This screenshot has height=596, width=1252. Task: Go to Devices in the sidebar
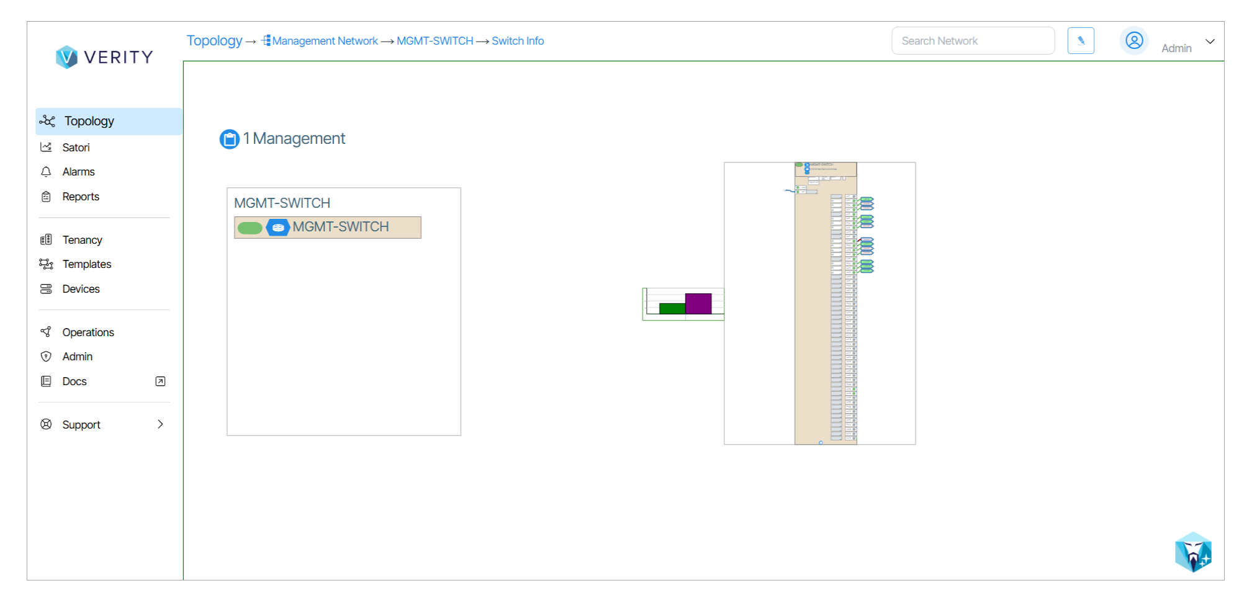(x=81, y=289)
